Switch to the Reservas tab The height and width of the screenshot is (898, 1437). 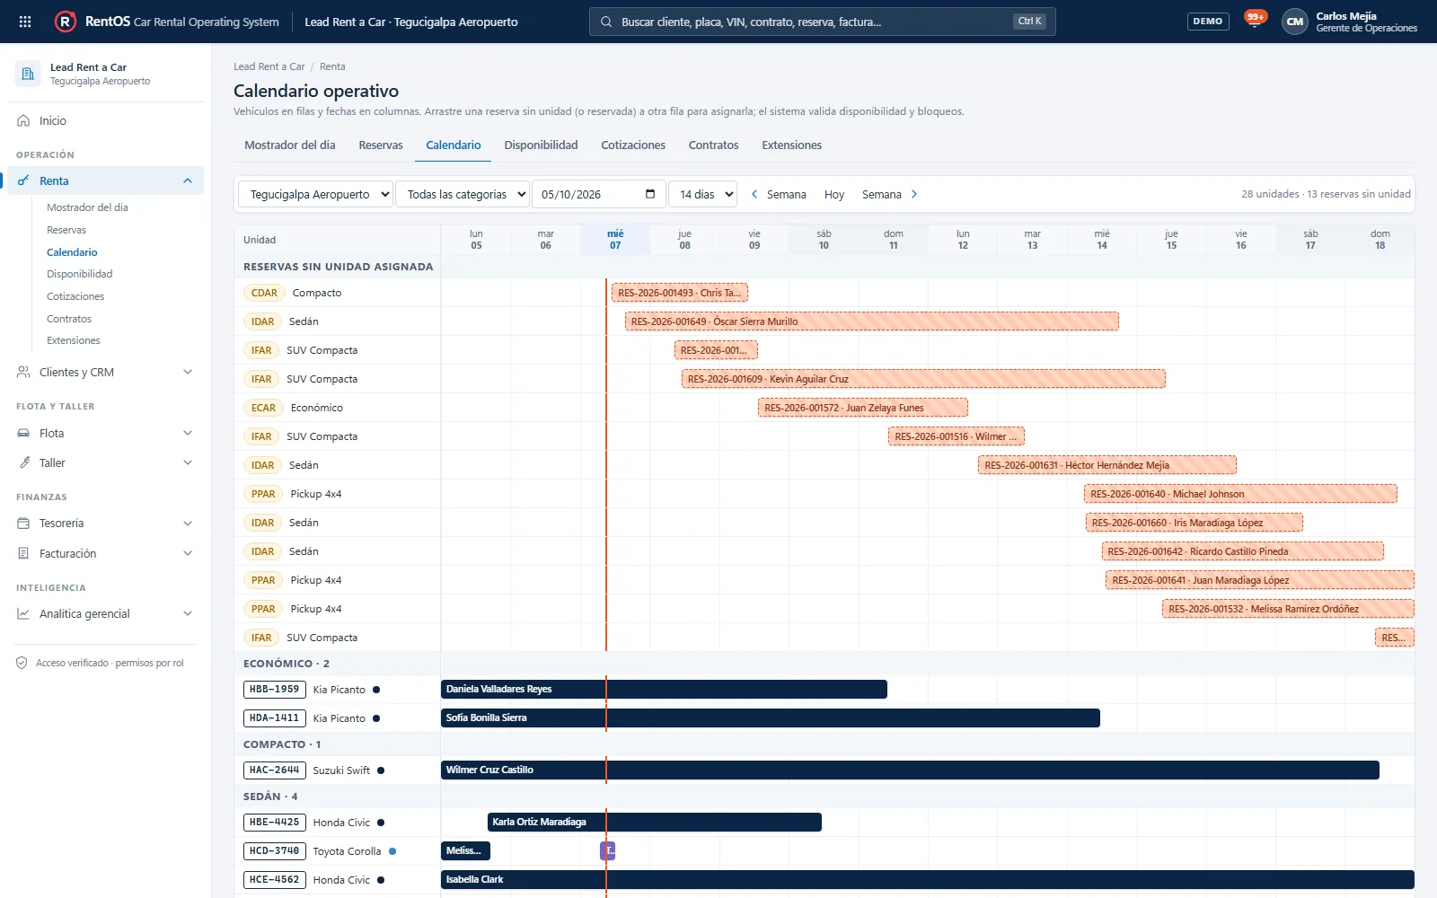click(381, 145)
